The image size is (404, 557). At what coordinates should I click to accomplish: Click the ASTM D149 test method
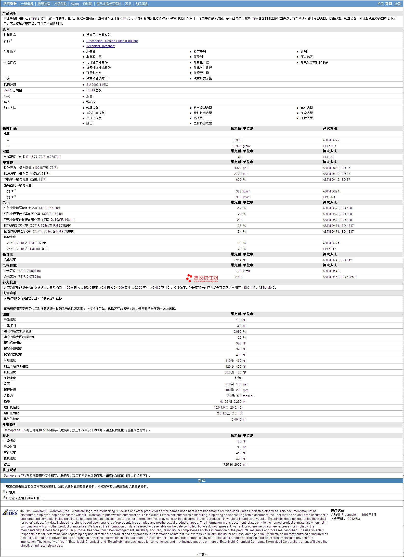[331, 271]
